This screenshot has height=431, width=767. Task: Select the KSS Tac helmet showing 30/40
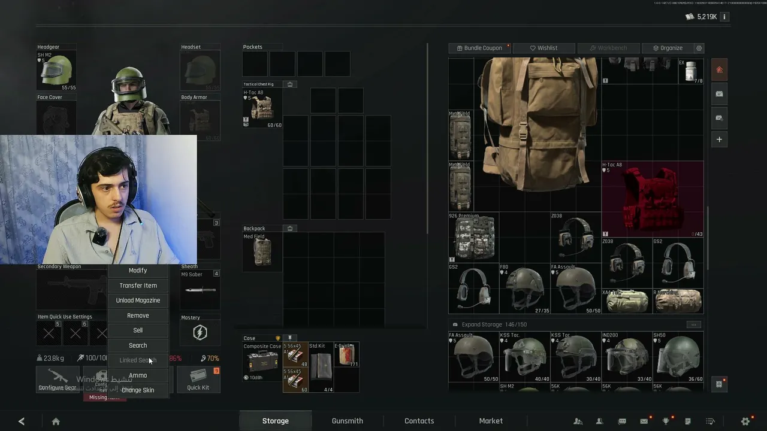(x=576, y=357)
